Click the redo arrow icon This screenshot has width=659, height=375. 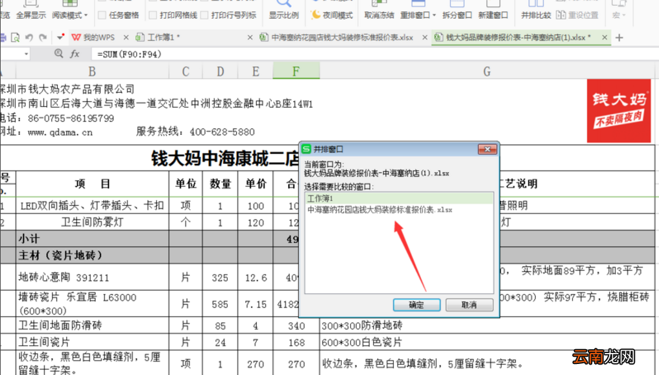point(43,38)
